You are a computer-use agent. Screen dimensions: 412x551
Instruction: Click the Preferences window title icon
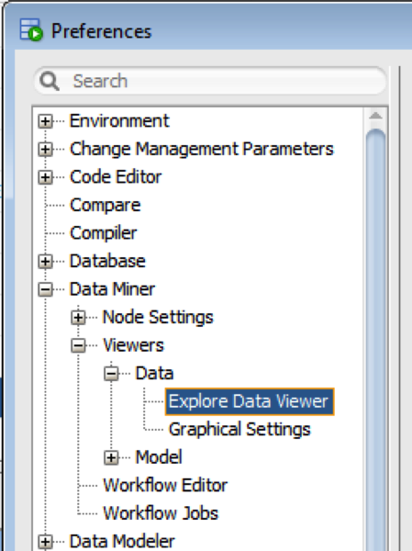click(x=31, y=30)
